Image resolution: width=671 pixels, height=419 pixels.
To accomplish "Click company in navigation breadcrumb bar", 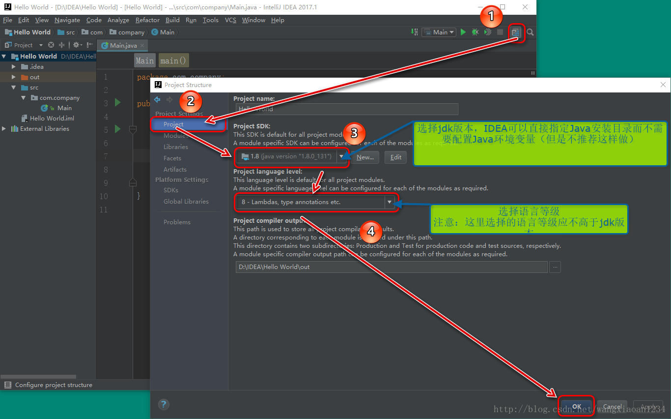I will click(x=127, y=32).
